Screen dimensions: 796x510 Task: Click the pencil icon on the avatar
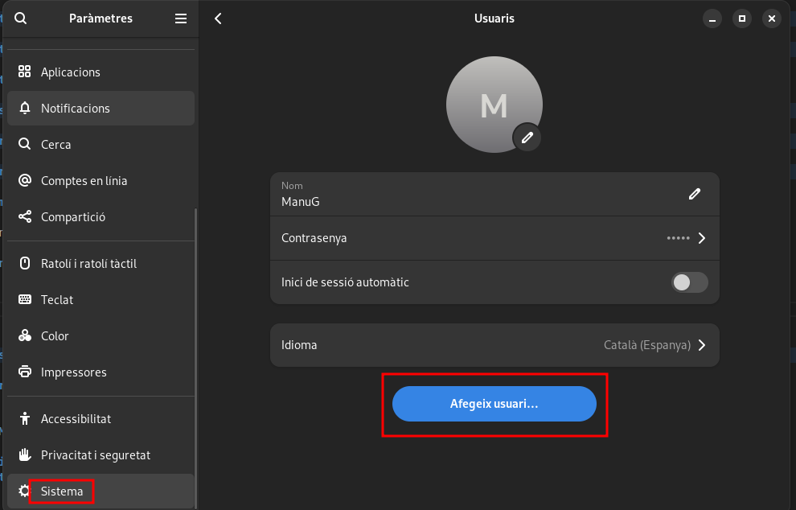[527, 138]
